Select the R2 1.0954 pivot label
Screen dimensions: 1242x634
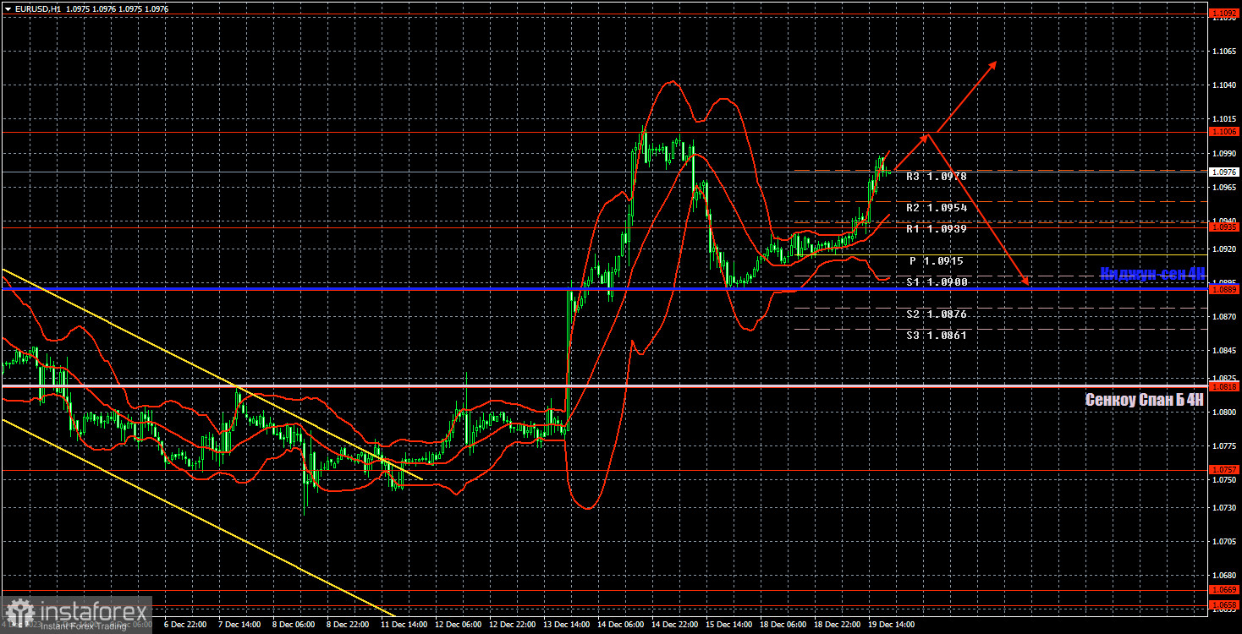936,208
